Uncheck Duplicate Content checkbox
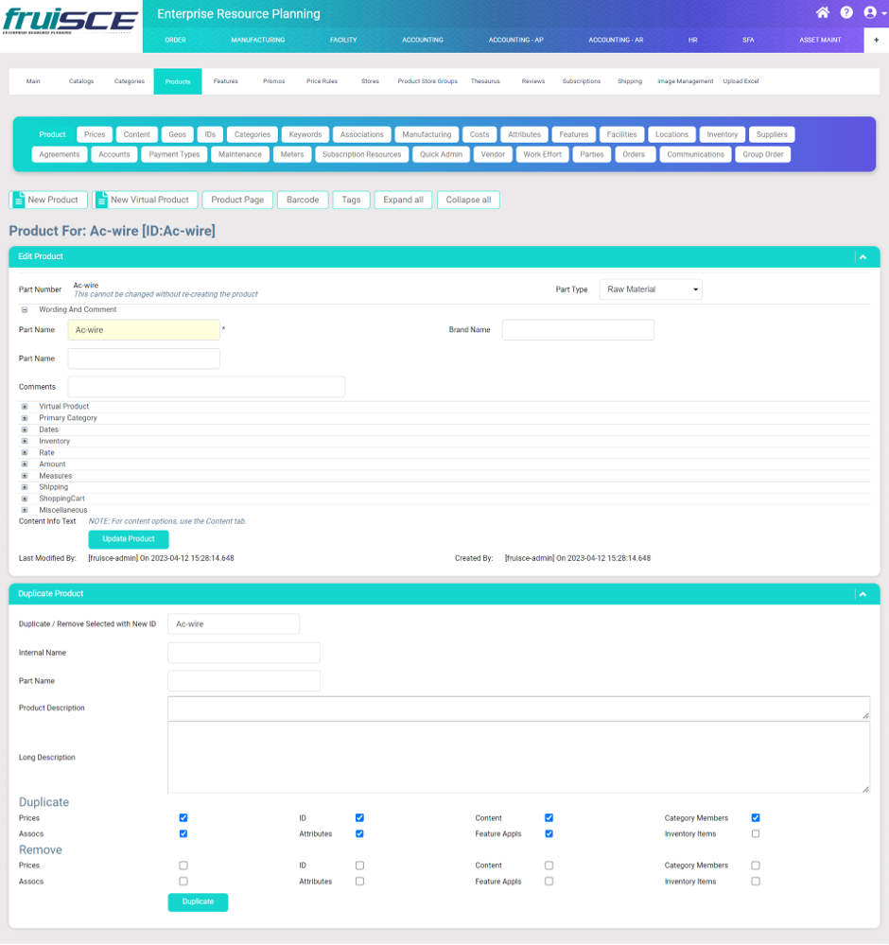This screenshot has height=945, width=889. (549, 818)
